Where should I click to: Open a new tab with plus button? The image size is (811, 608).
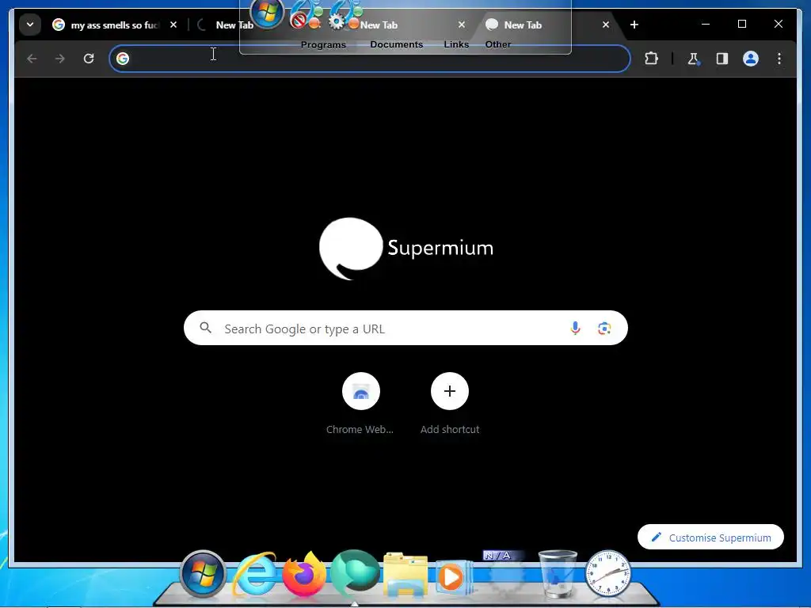click(x=634, y=25)
